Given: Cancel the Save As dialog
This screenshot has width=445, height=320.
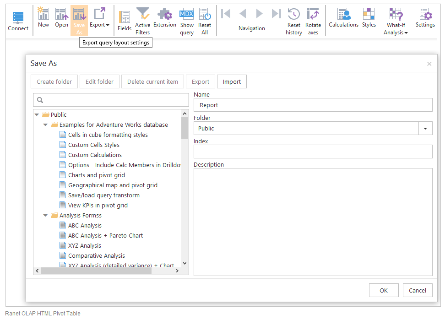Looking at the screenshot, I should click(418, 290).
